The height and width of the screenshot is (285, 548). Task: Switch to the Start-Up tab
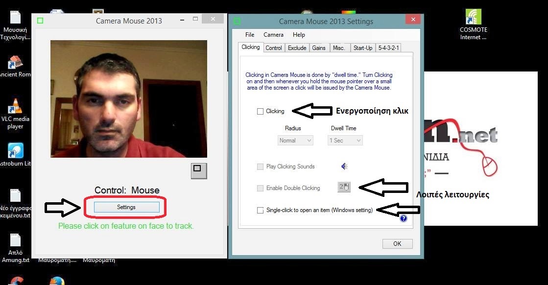pos(363,48)
